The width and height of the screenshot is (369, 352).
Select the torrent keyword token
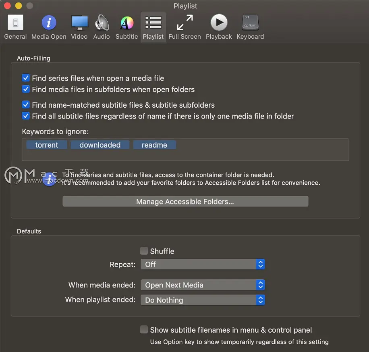coord(47,145)
